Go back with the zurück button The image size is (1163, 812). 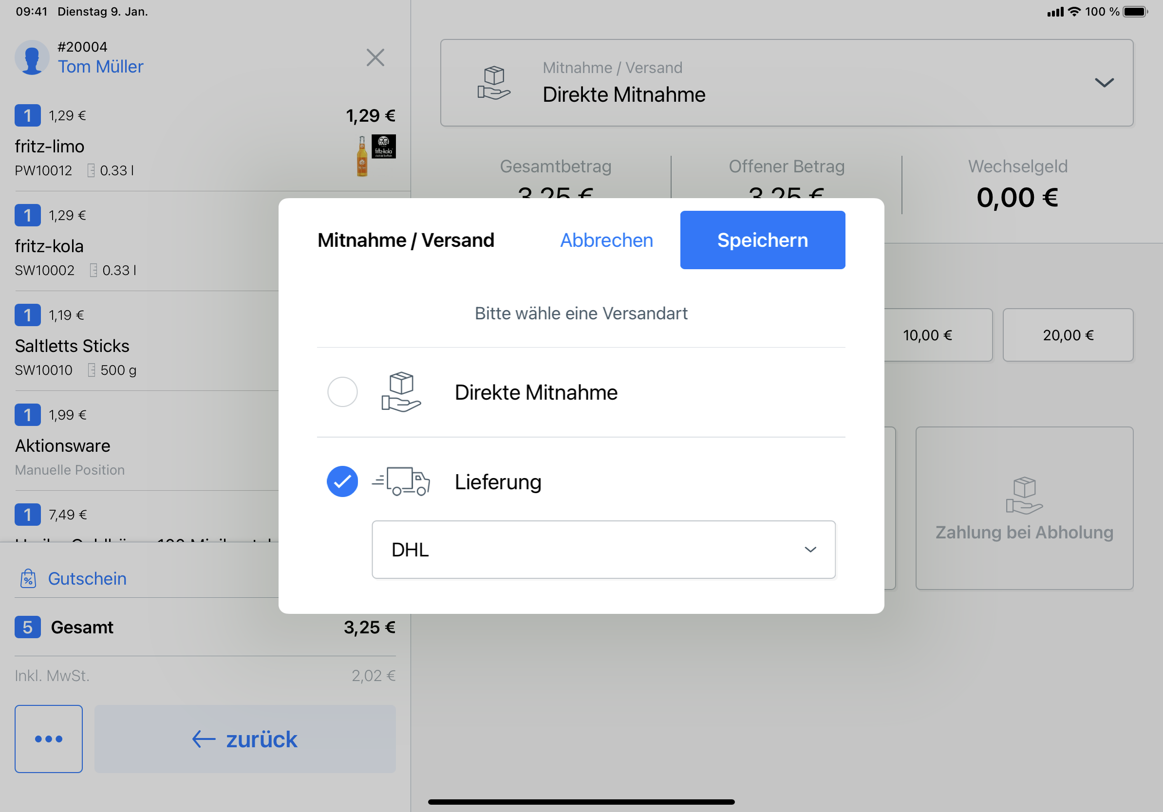(x=244, y=738)
